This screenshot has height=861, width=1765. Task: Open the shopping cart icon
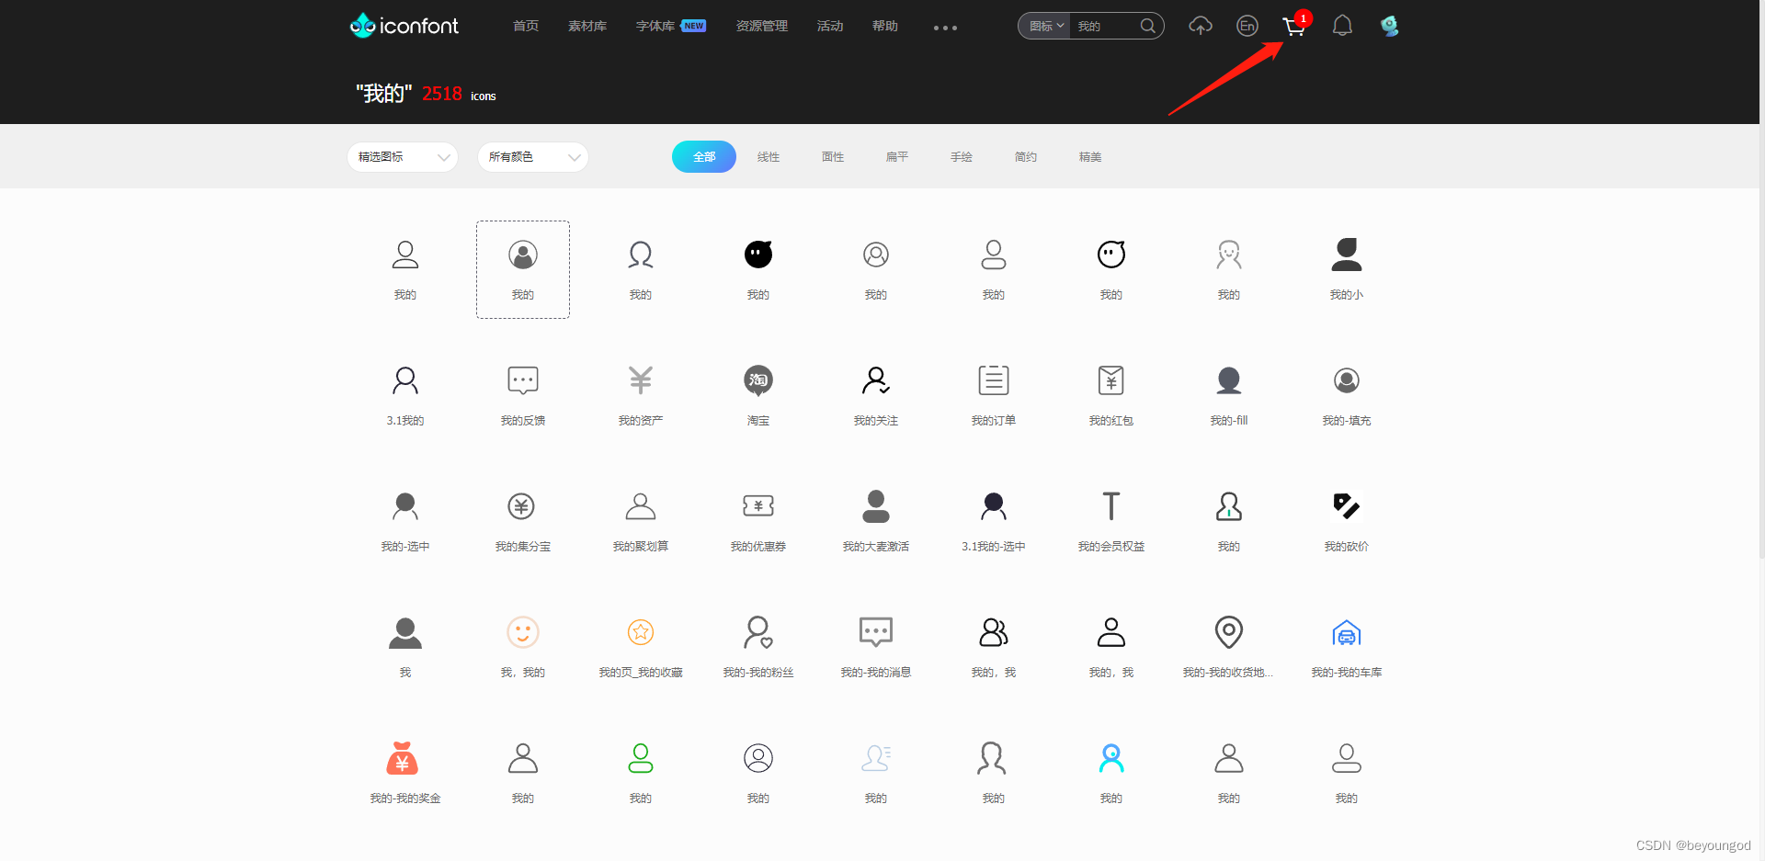coord(1294,27)
